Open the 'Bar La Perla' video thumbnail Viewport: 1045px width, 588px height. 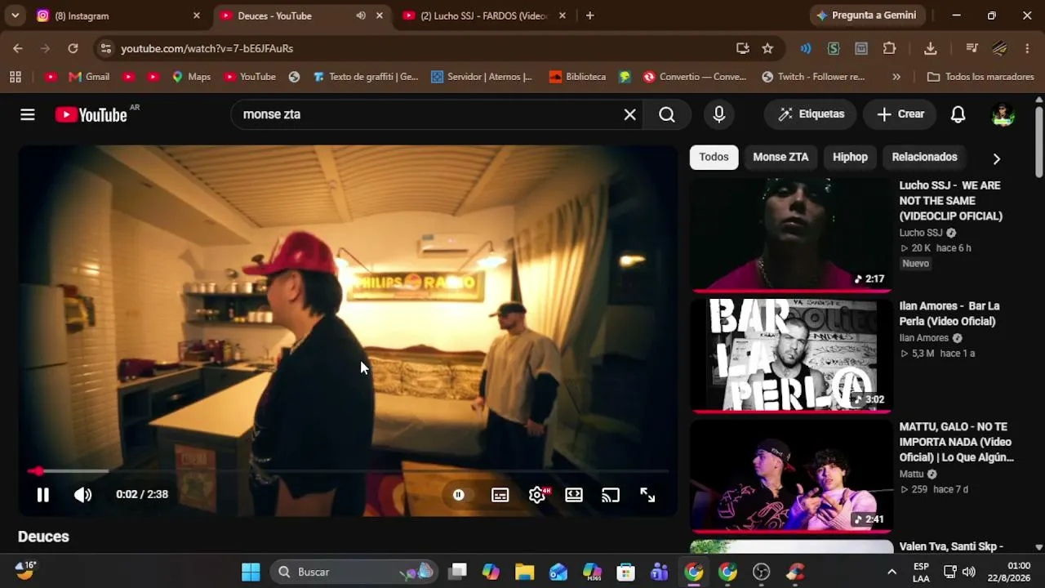point(792,355)
